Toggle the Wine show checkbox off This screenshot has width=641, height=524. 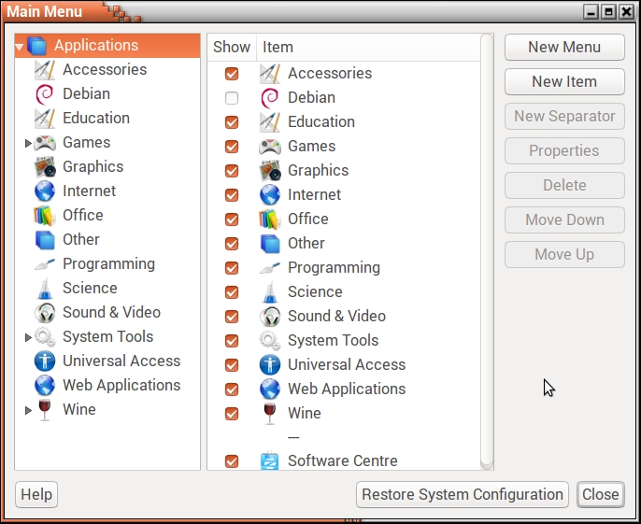coord(232,414)
